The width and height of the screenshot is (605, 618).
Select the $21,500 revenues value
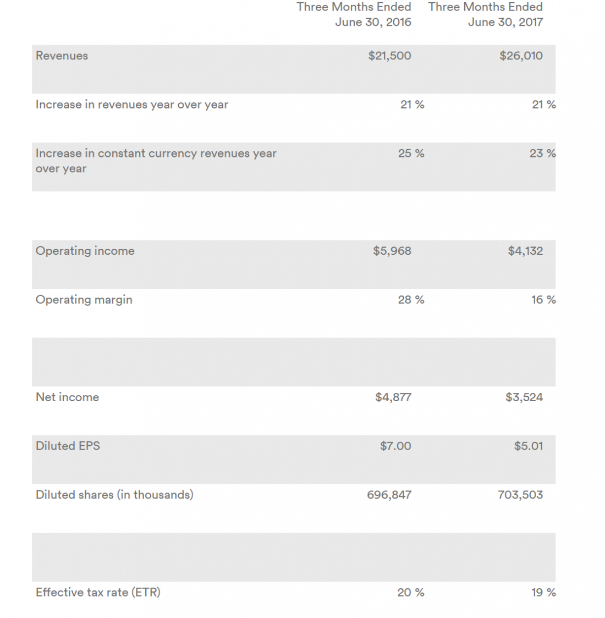click(389, 56)
